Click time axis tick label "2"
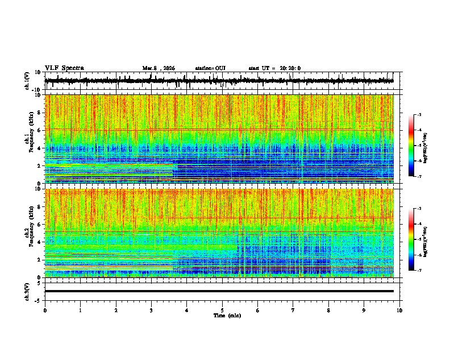 tap(116, 310)
